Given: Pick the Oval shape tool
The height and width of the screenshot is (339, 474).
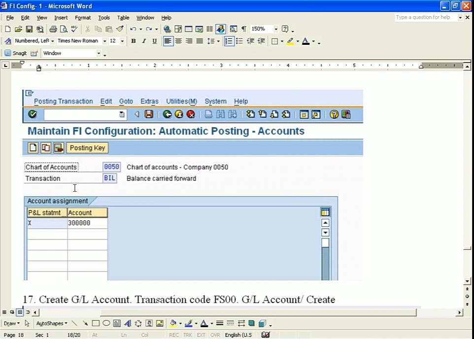Looking at the screenshot, I should 106,323.
